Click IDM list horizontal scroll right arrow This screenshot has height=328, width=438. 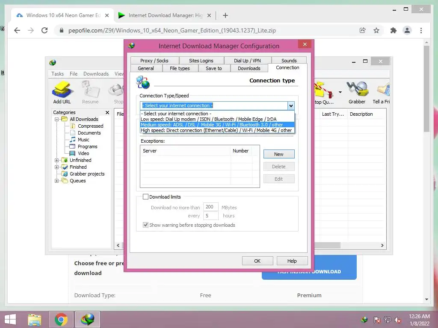[382, 246]
